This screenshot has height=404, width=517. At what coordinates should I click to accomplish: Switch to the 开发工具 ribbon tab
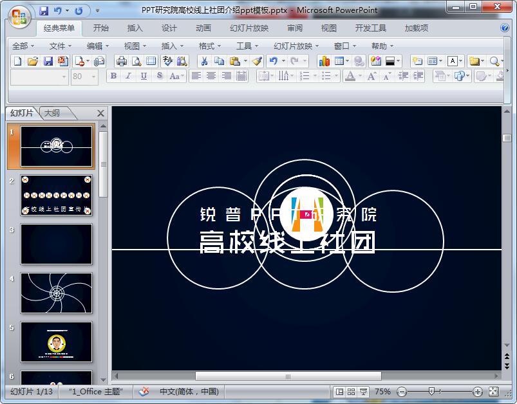coord(370,28)
